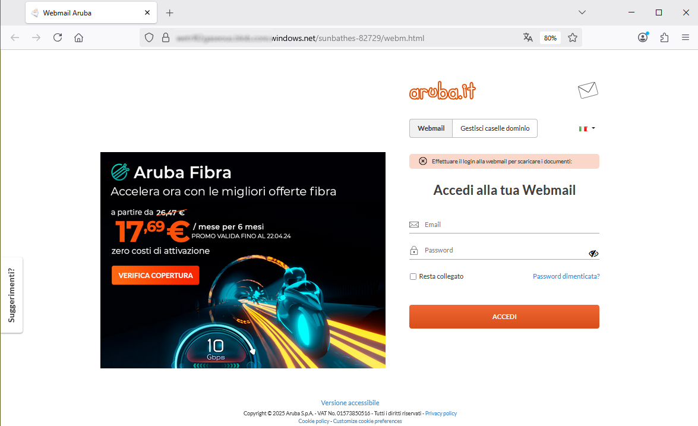Open the hamburger application menu
Viewport: 698px width, 426px height.
[686, 38]
